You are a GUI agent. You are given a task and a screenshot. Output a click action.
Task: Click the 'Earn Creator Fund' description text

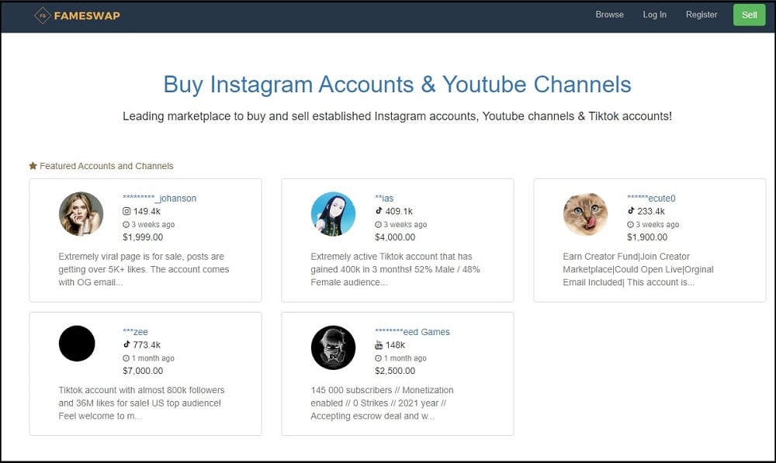click(639, 270)
